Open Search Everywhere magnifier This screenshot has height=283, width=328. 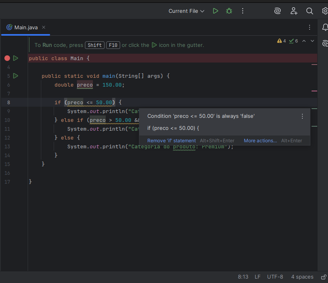[x=310, y=11]
